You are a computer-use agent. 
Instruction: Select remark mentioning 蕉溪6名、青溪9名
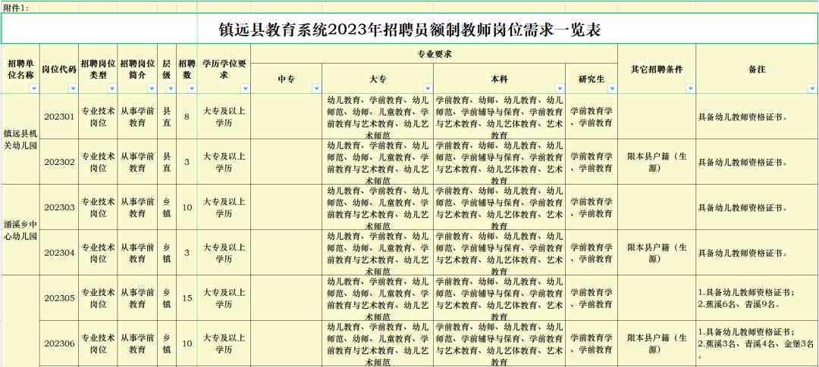[x=757, y=298]
